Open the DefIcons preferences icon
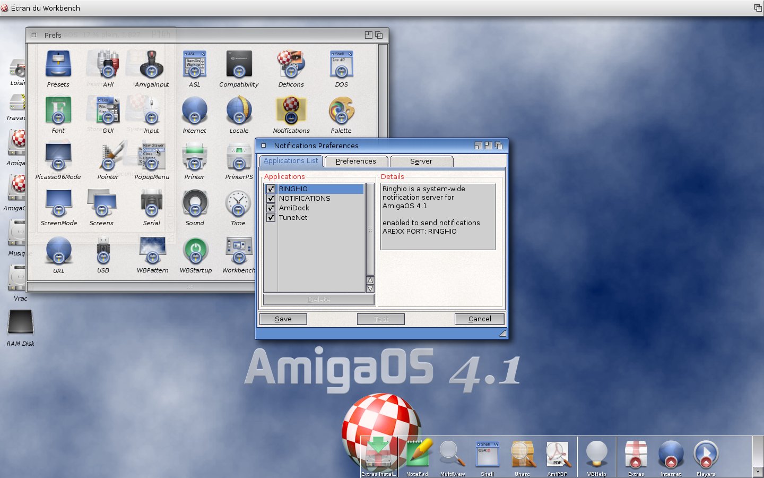 [291, 65]
